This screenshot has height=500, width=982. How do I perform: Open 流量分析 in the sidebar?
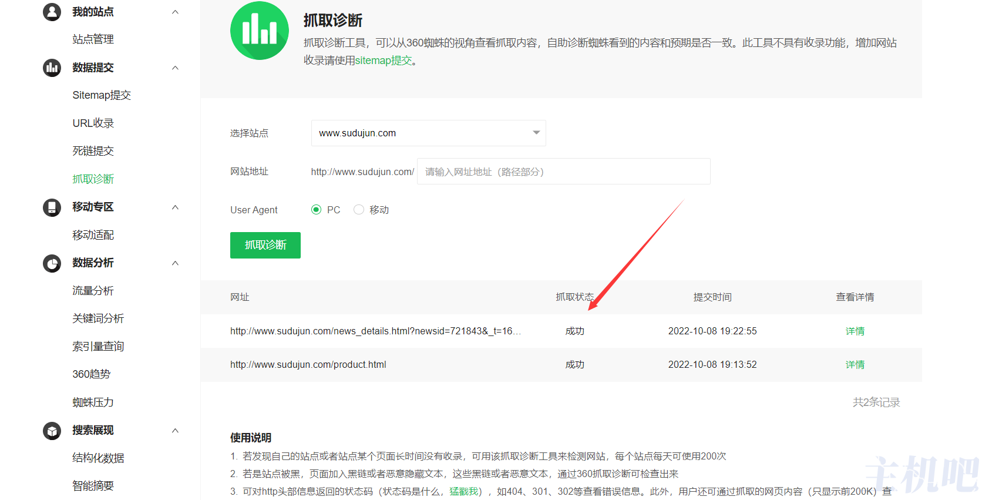93,291
